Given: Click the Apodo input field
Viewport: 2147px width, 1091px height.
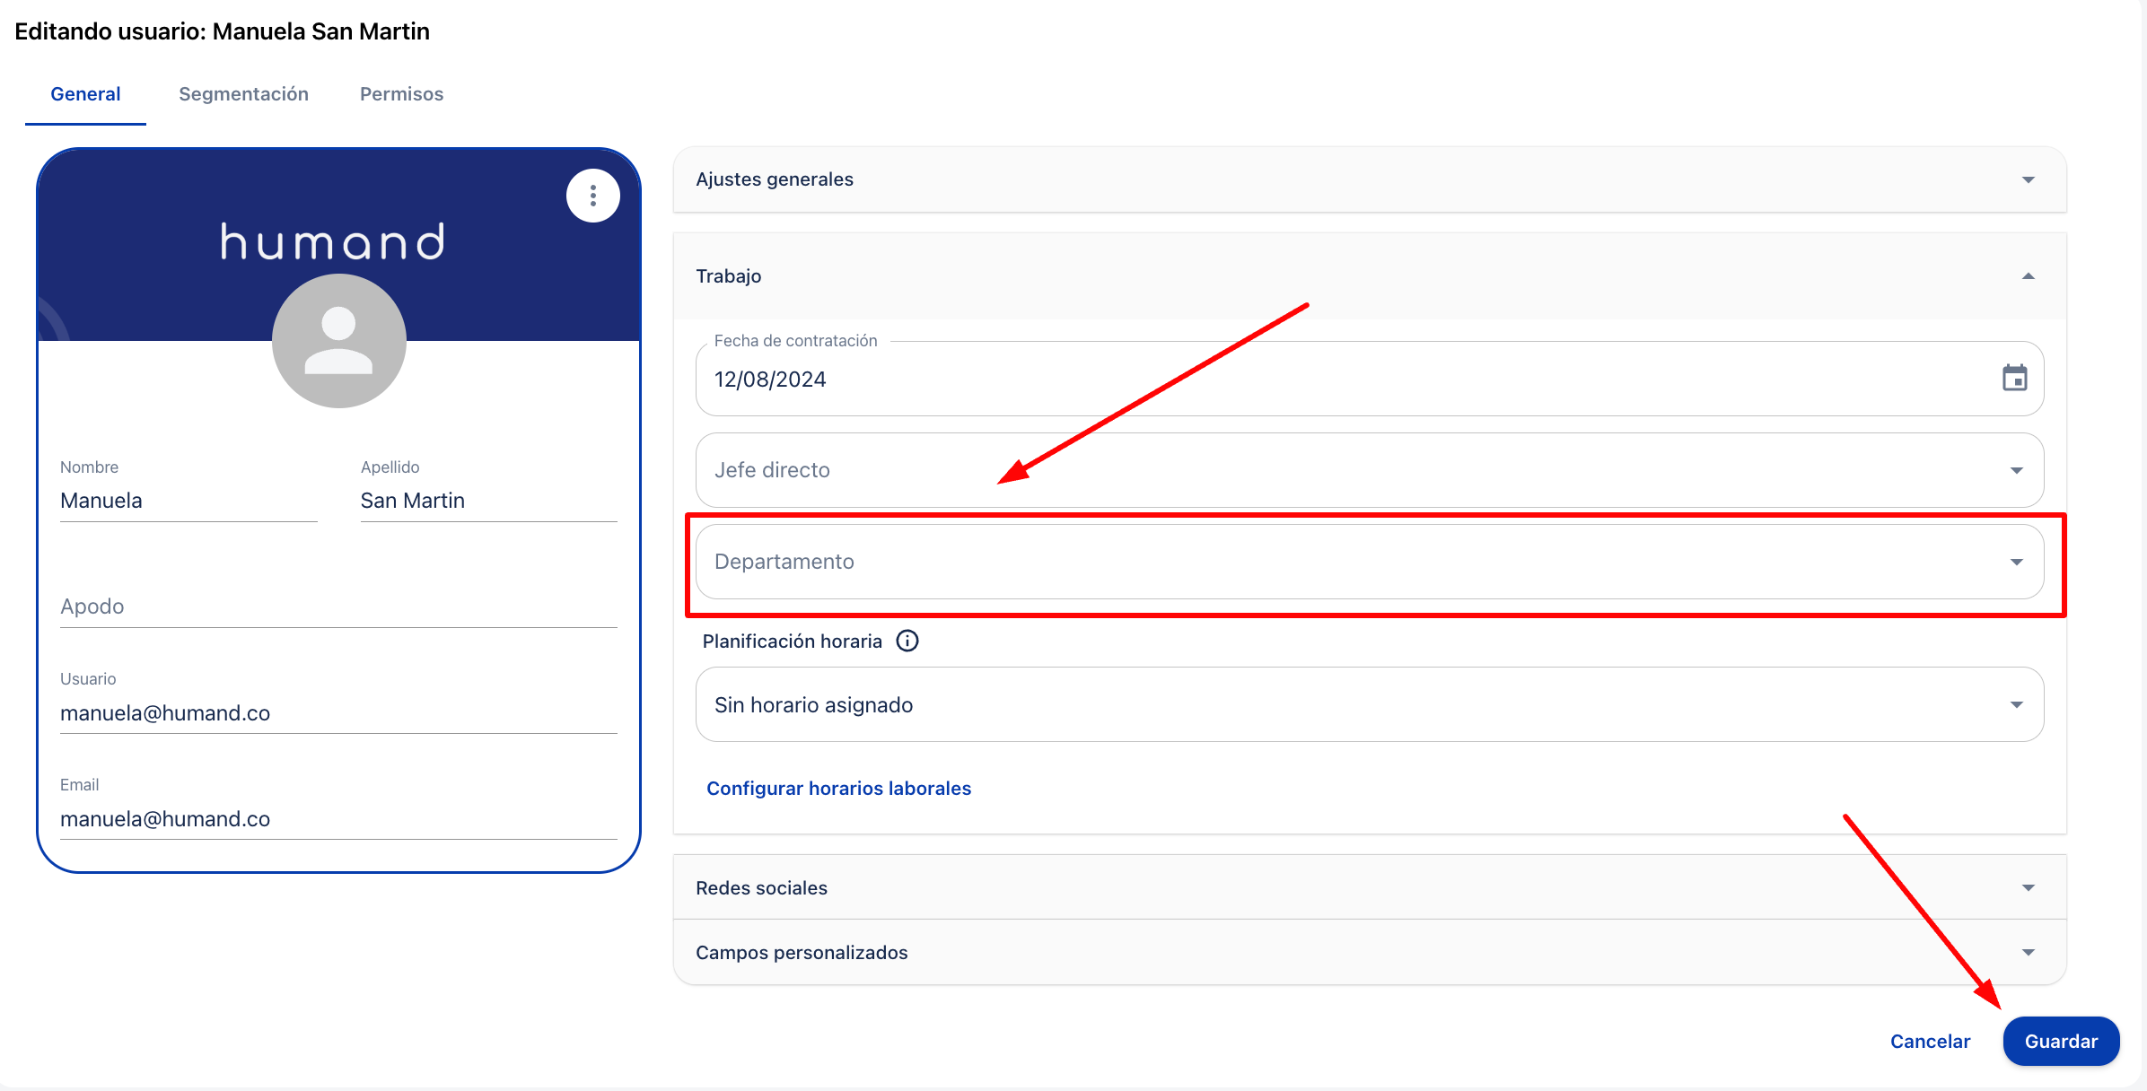Looking at the screenshot, I should click(338, 607).
